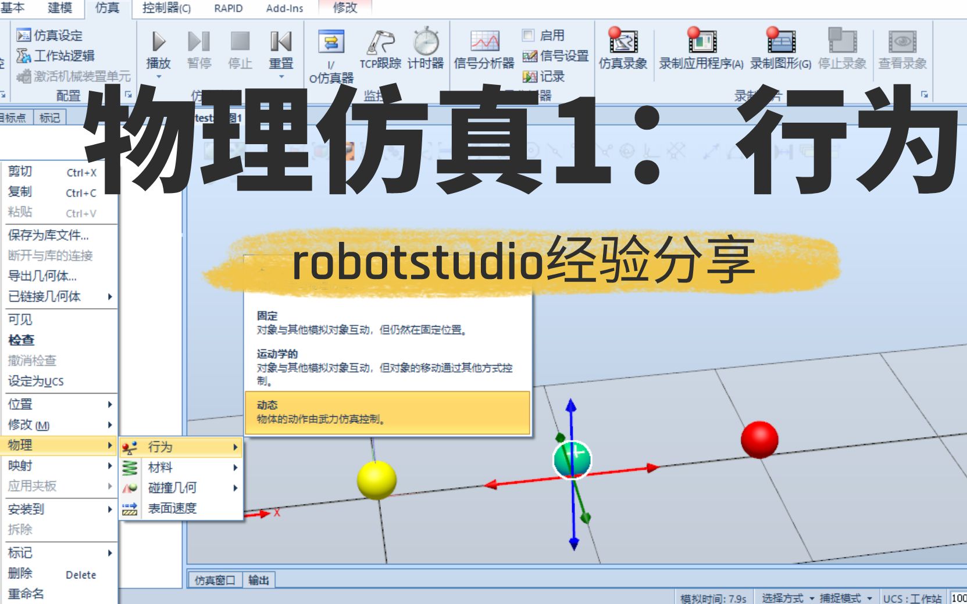Expand the 材料 submenu
The height and width of the screenshot is (604, 967).
click(x=161, y=467)
